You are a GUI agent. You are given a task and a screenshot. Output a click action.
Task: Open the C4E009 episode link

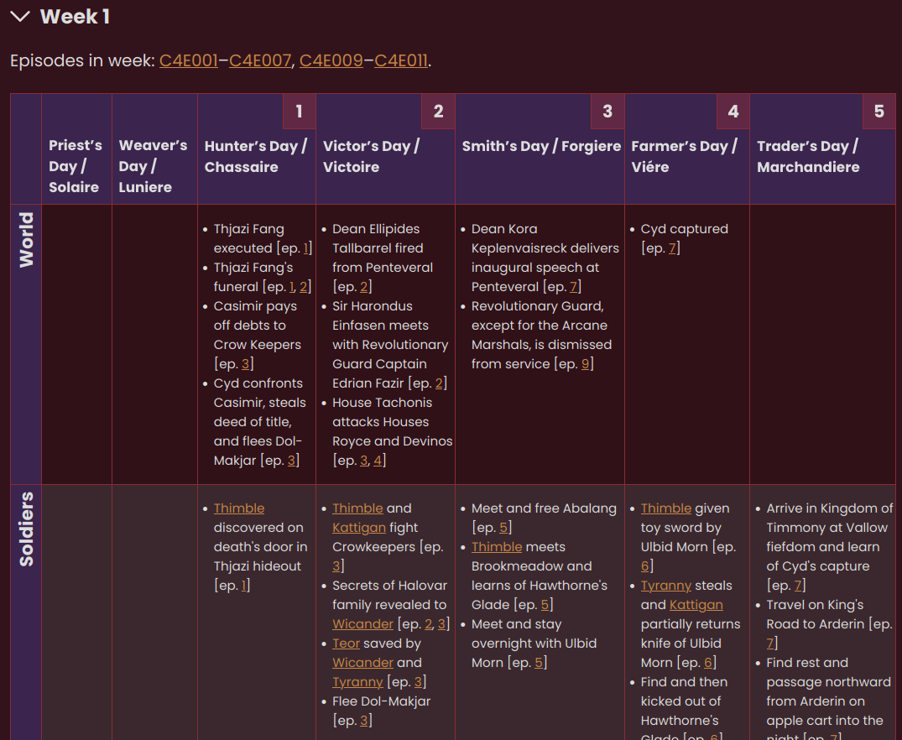(x=331, y=60)
